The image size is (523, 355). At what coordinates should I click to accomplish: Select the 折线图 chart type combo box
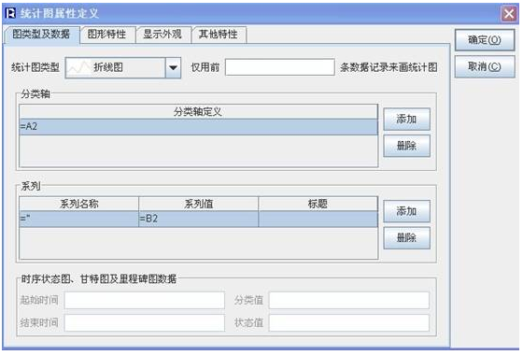coord(123,68)
